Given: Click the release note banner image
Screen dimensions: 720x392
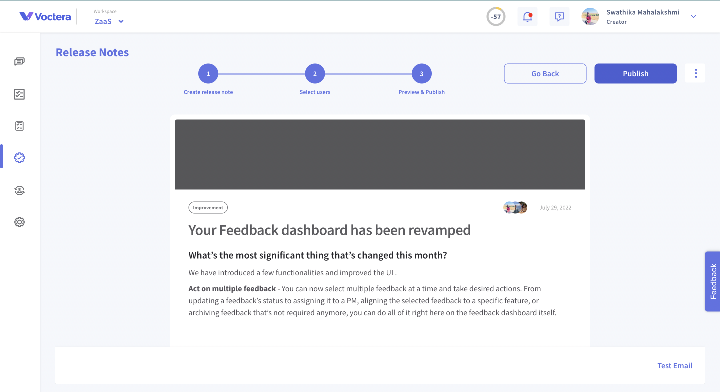Looking at the screenshot, I should coord(380,154).
